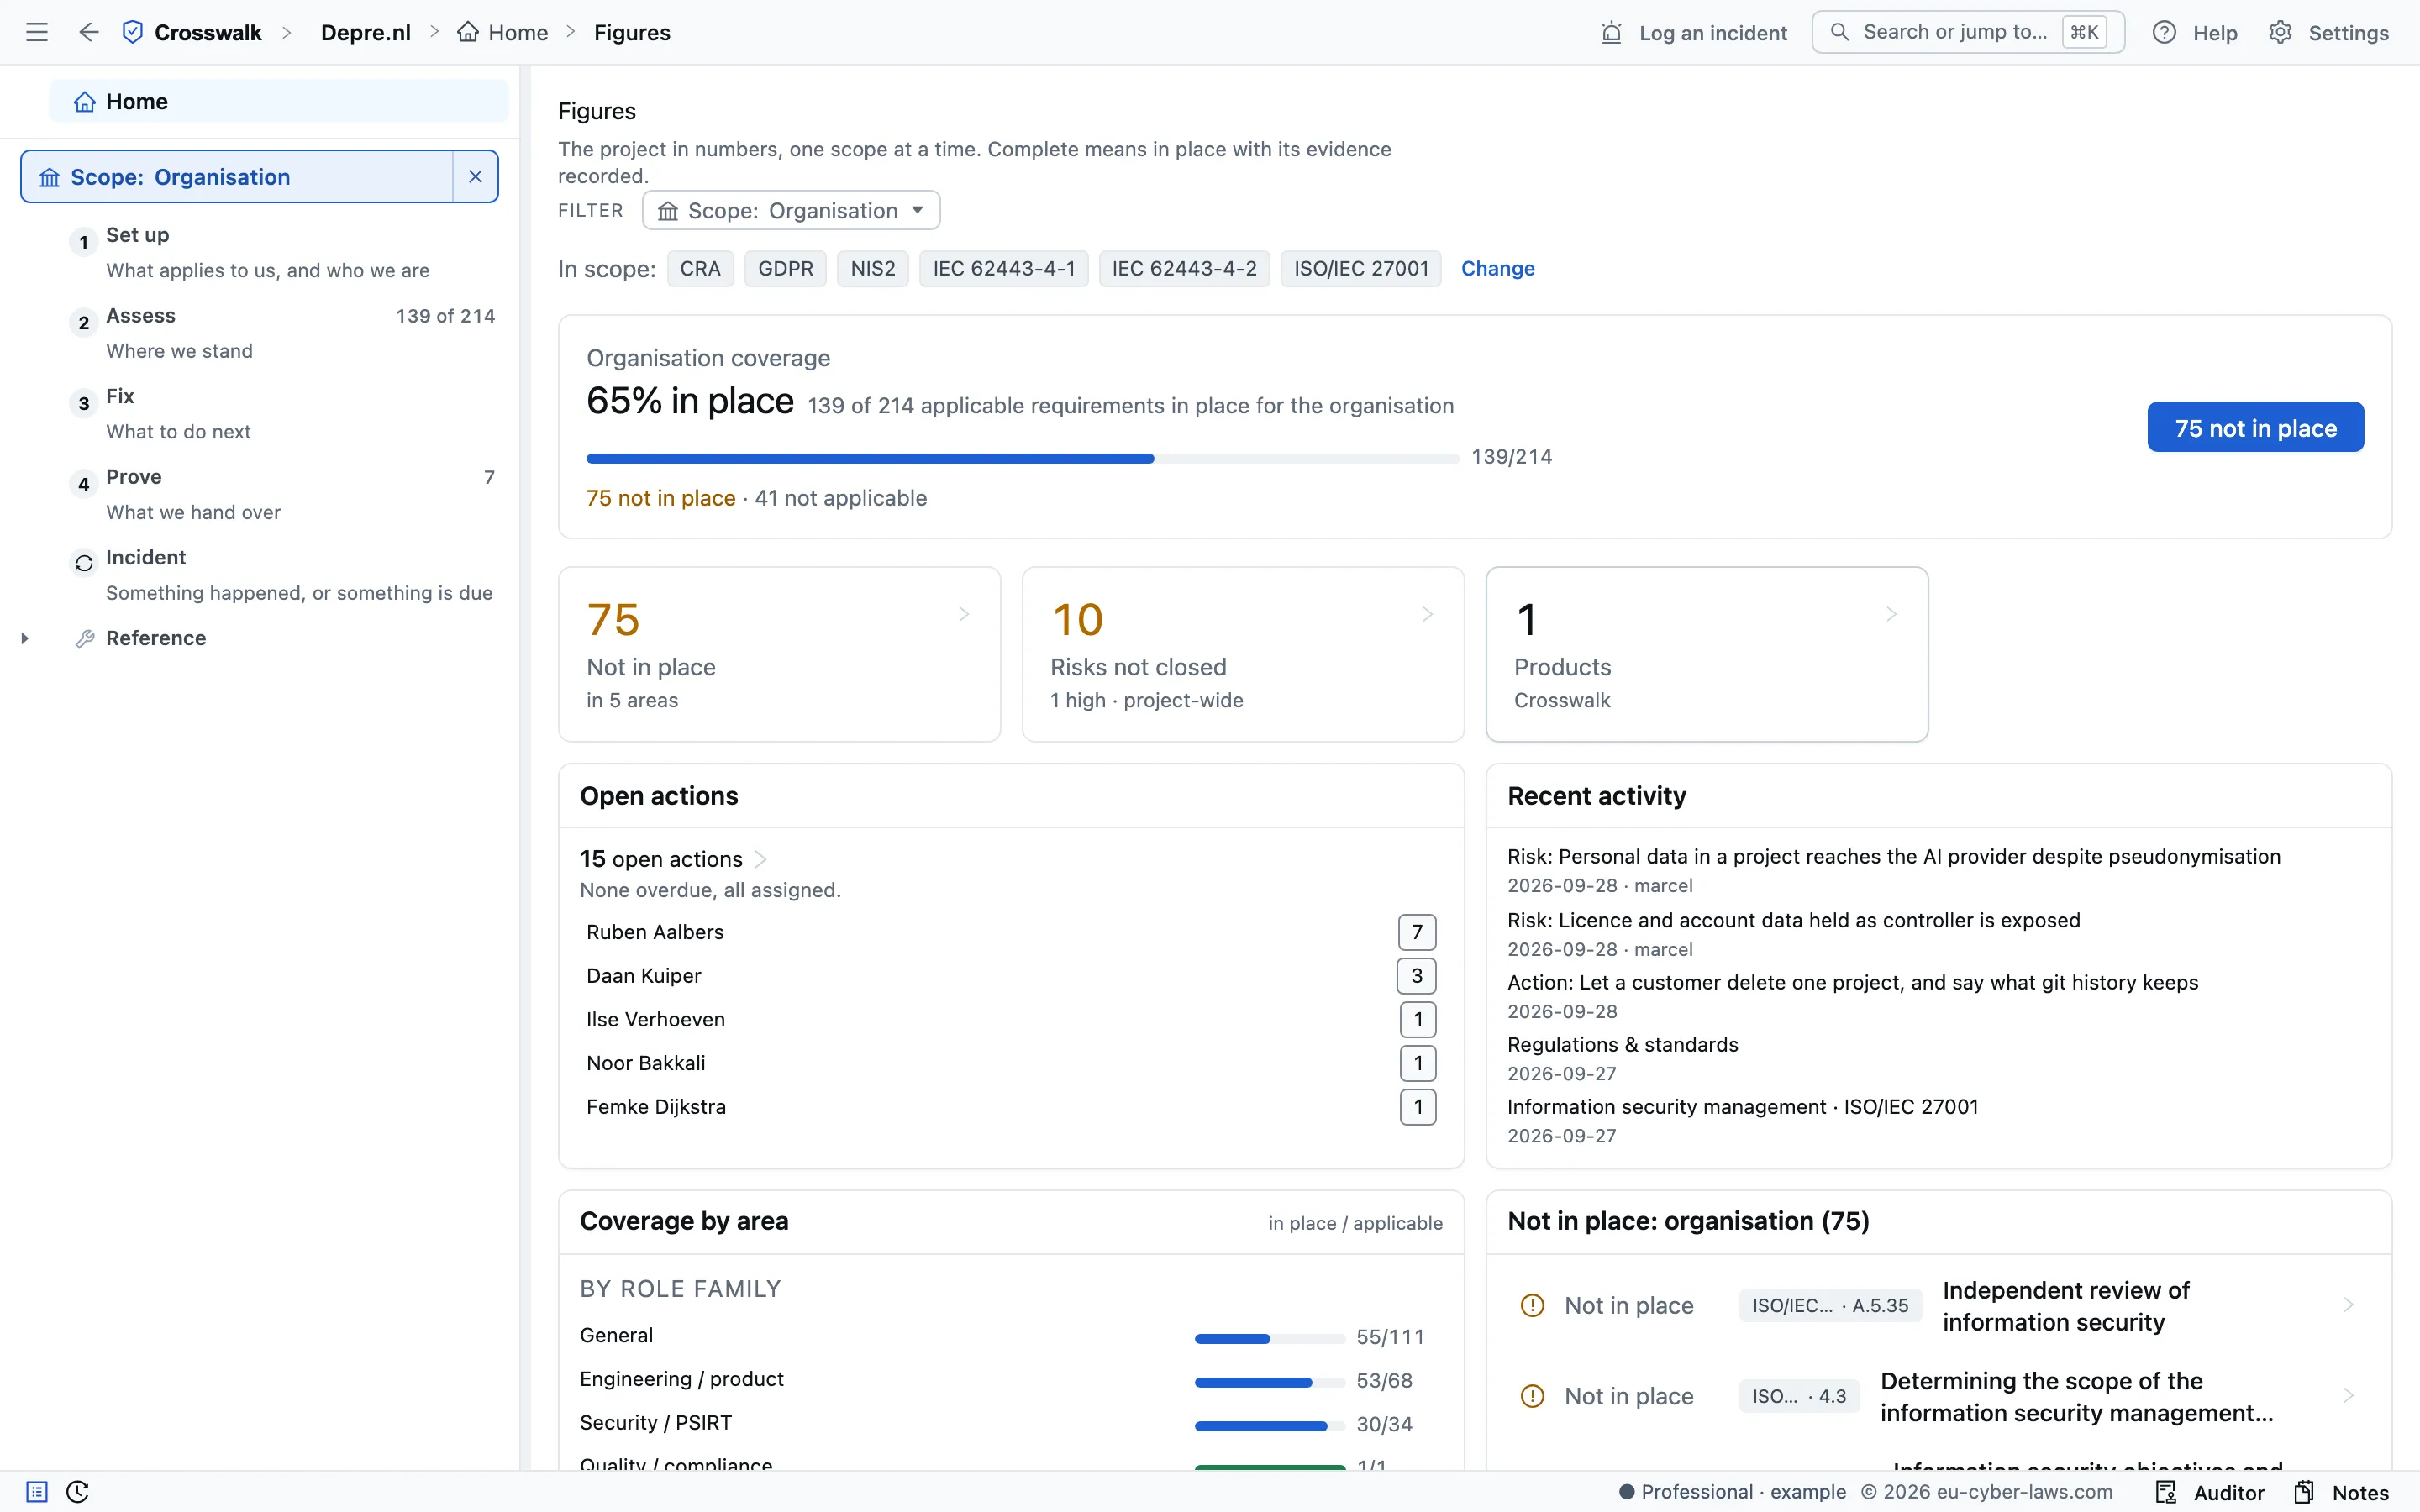Click the Reference wrench icon
2420x1512 pixels.
(85, 639)
